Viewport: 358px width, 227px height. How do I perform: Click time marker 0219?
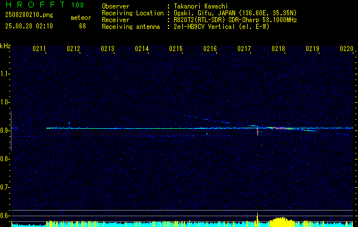click(312, 49)
